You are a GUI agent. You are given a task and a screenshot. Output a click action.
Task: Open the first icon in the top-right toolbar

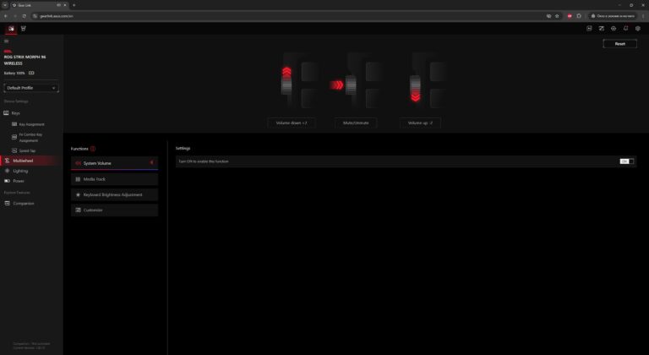tap(589, 29)
